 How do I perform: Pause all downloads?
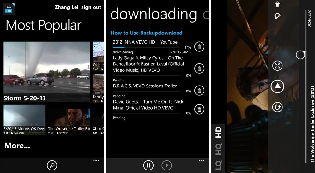pyautogui.click(x=148, y=165)
